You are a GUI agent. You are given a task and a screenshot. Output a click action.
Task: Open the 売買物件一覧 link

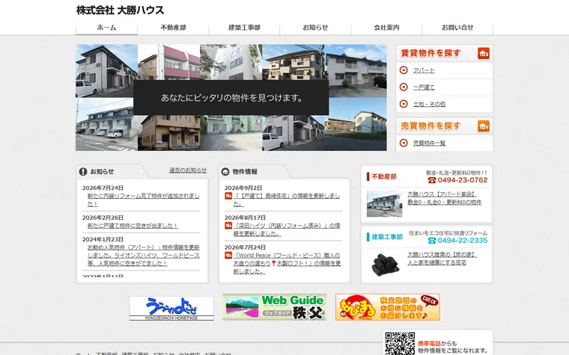[x=429, y=143]
